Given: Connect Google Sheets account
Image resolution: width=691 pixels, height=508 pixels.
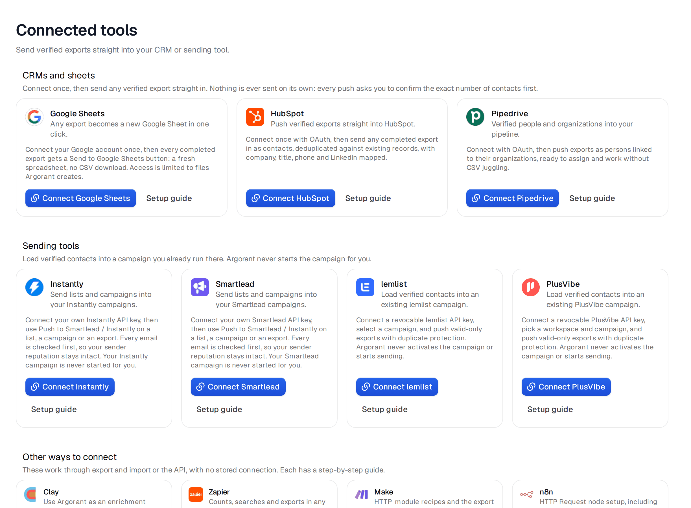Looking at the screenshot, I should pyautogui.click(x=80, y=198).
